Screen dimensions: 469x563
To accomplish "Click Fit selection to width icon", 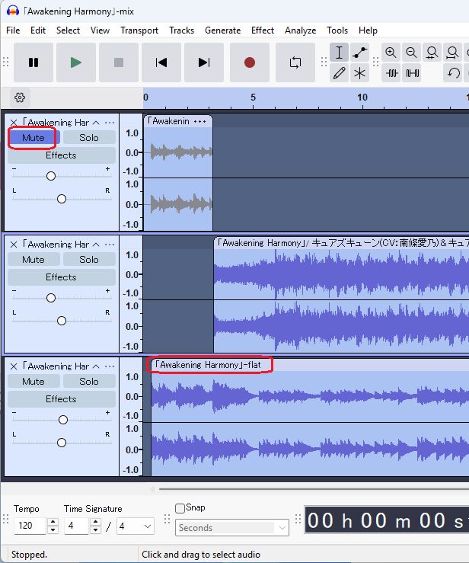I will click(432, 53).
